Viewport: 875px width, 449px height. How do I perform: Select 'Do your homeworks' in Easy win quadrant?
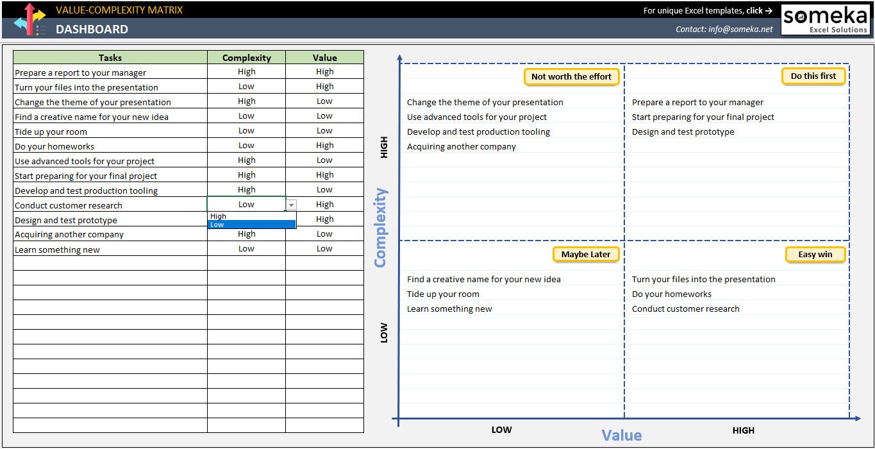coord(672,294)
